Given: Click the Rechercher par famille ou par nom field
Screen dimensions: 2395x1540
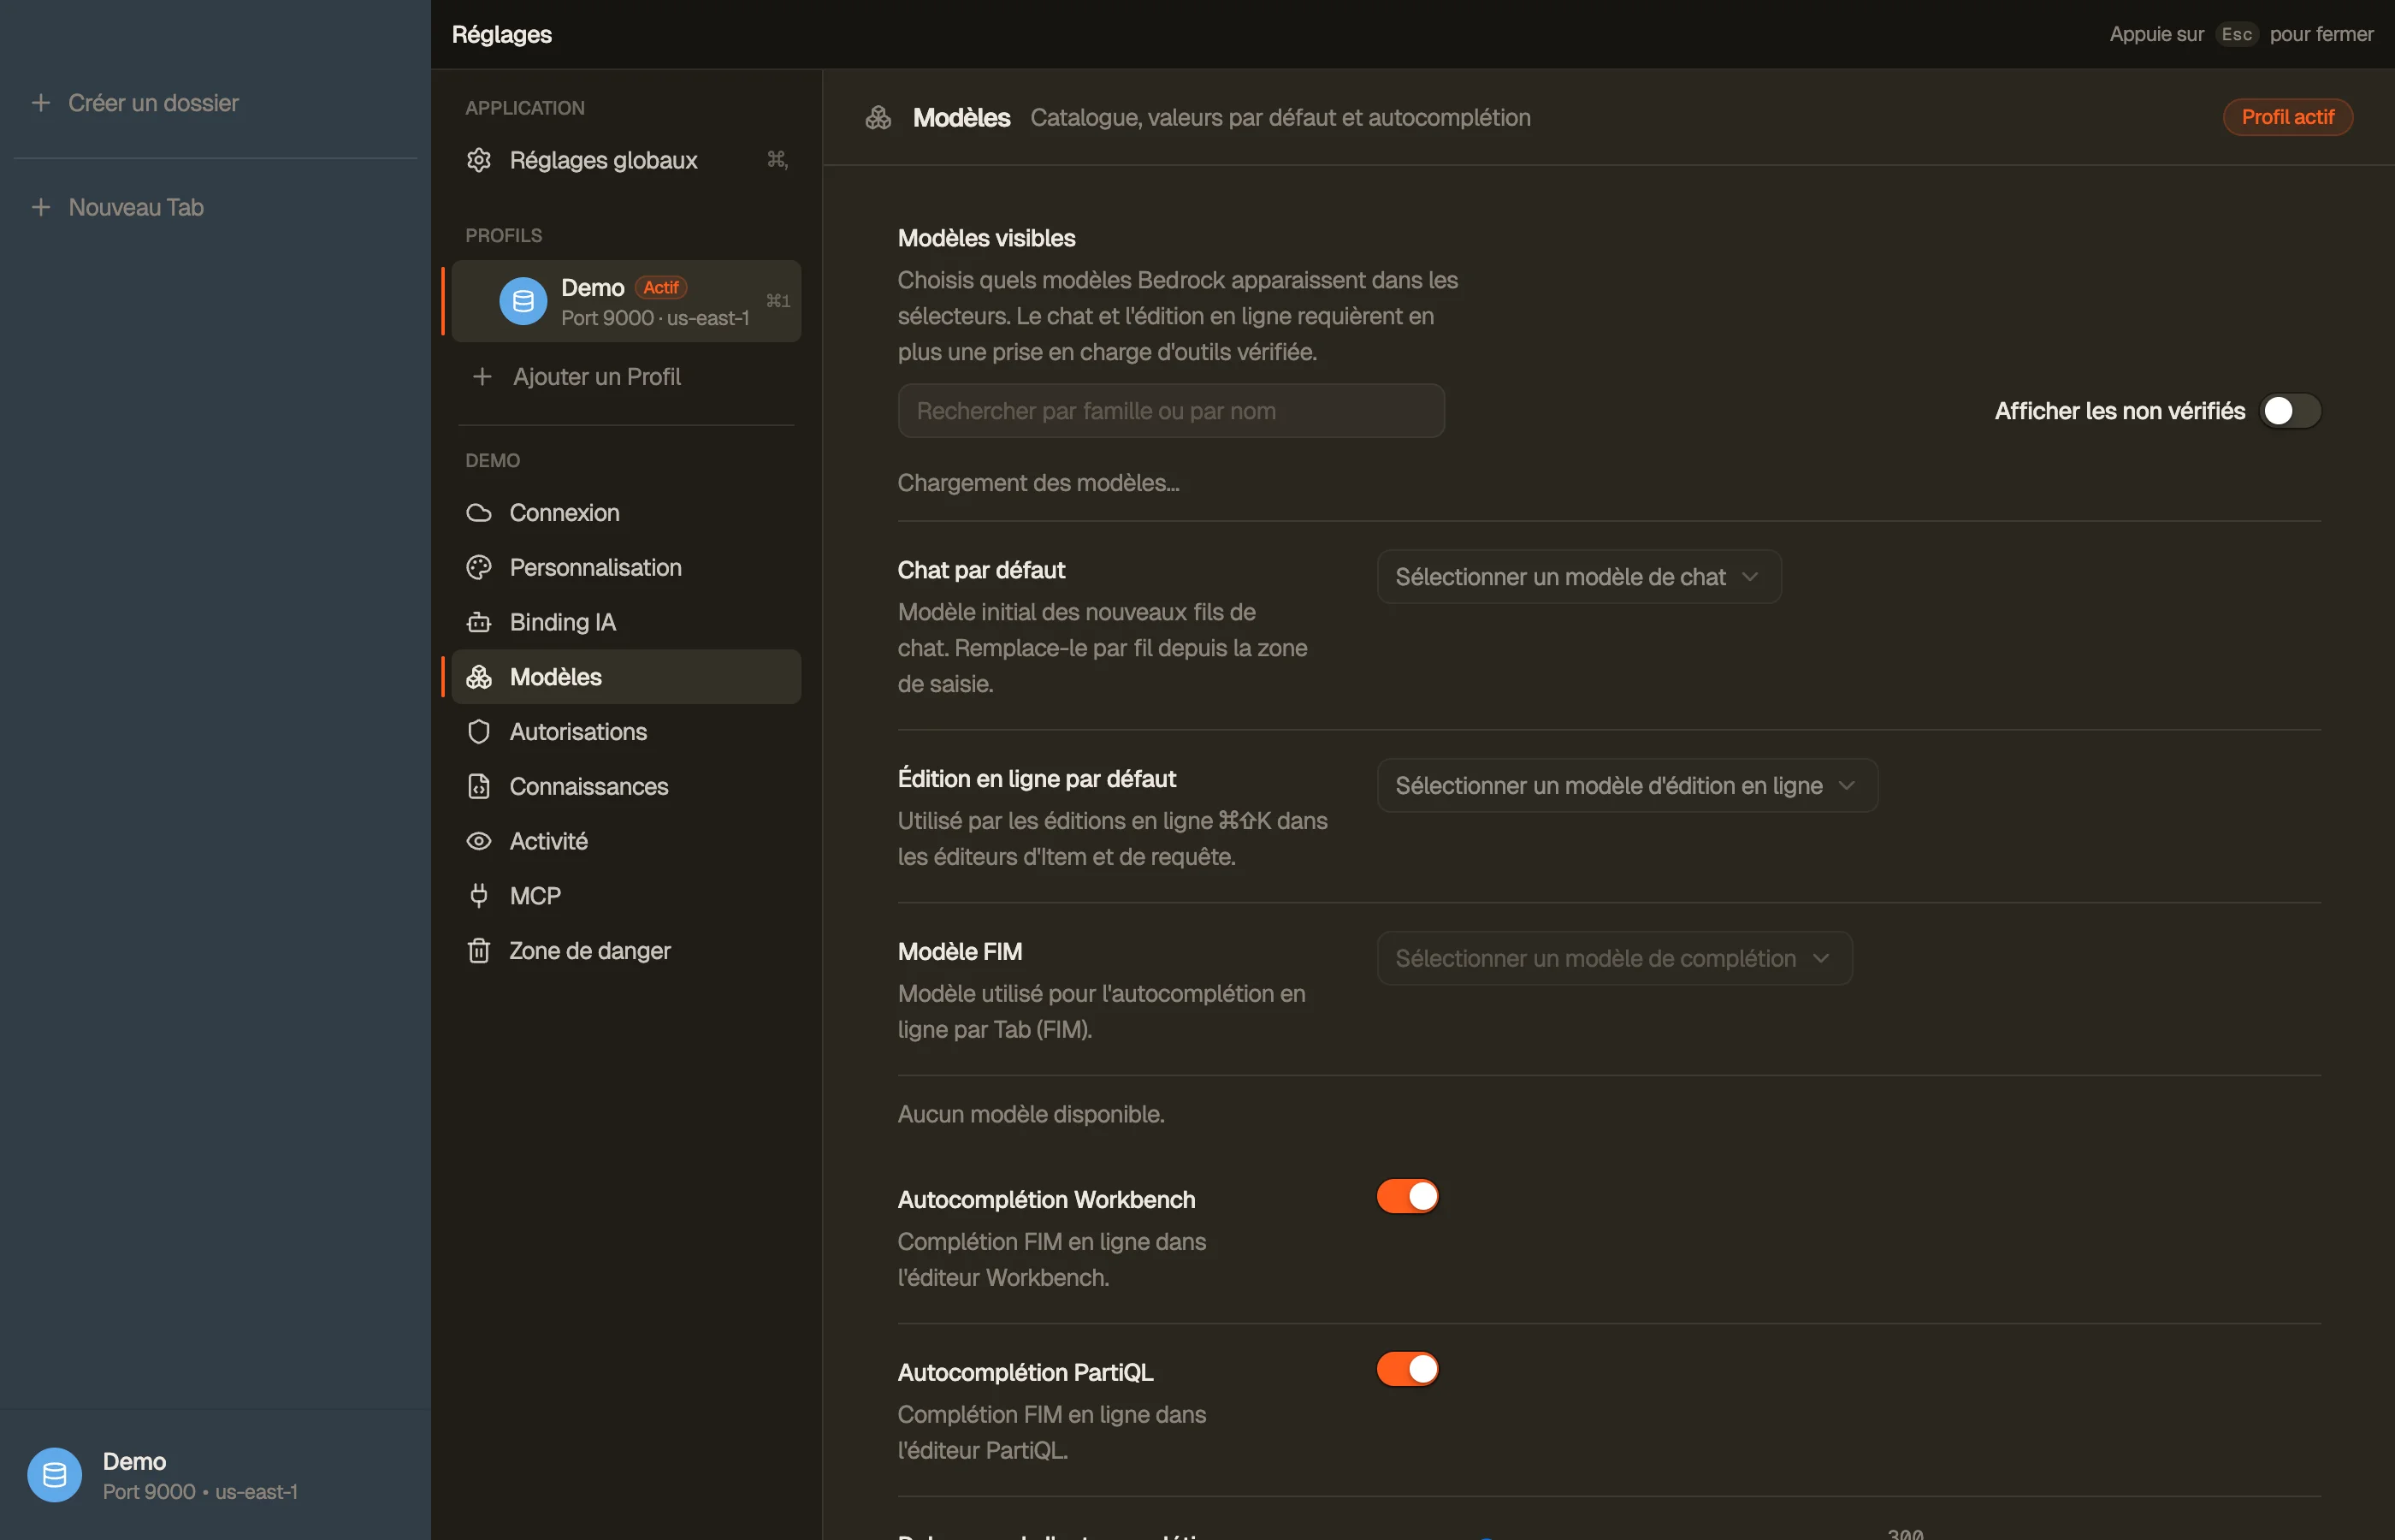Looking at the screenshot, I should click(x=1170, y=411).
